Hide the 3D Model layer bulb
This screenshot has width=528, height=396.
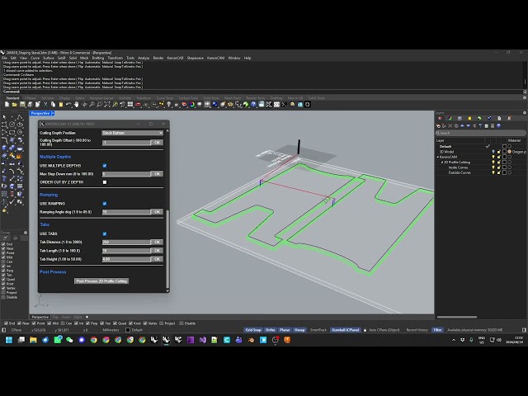(x=493, y=152)
